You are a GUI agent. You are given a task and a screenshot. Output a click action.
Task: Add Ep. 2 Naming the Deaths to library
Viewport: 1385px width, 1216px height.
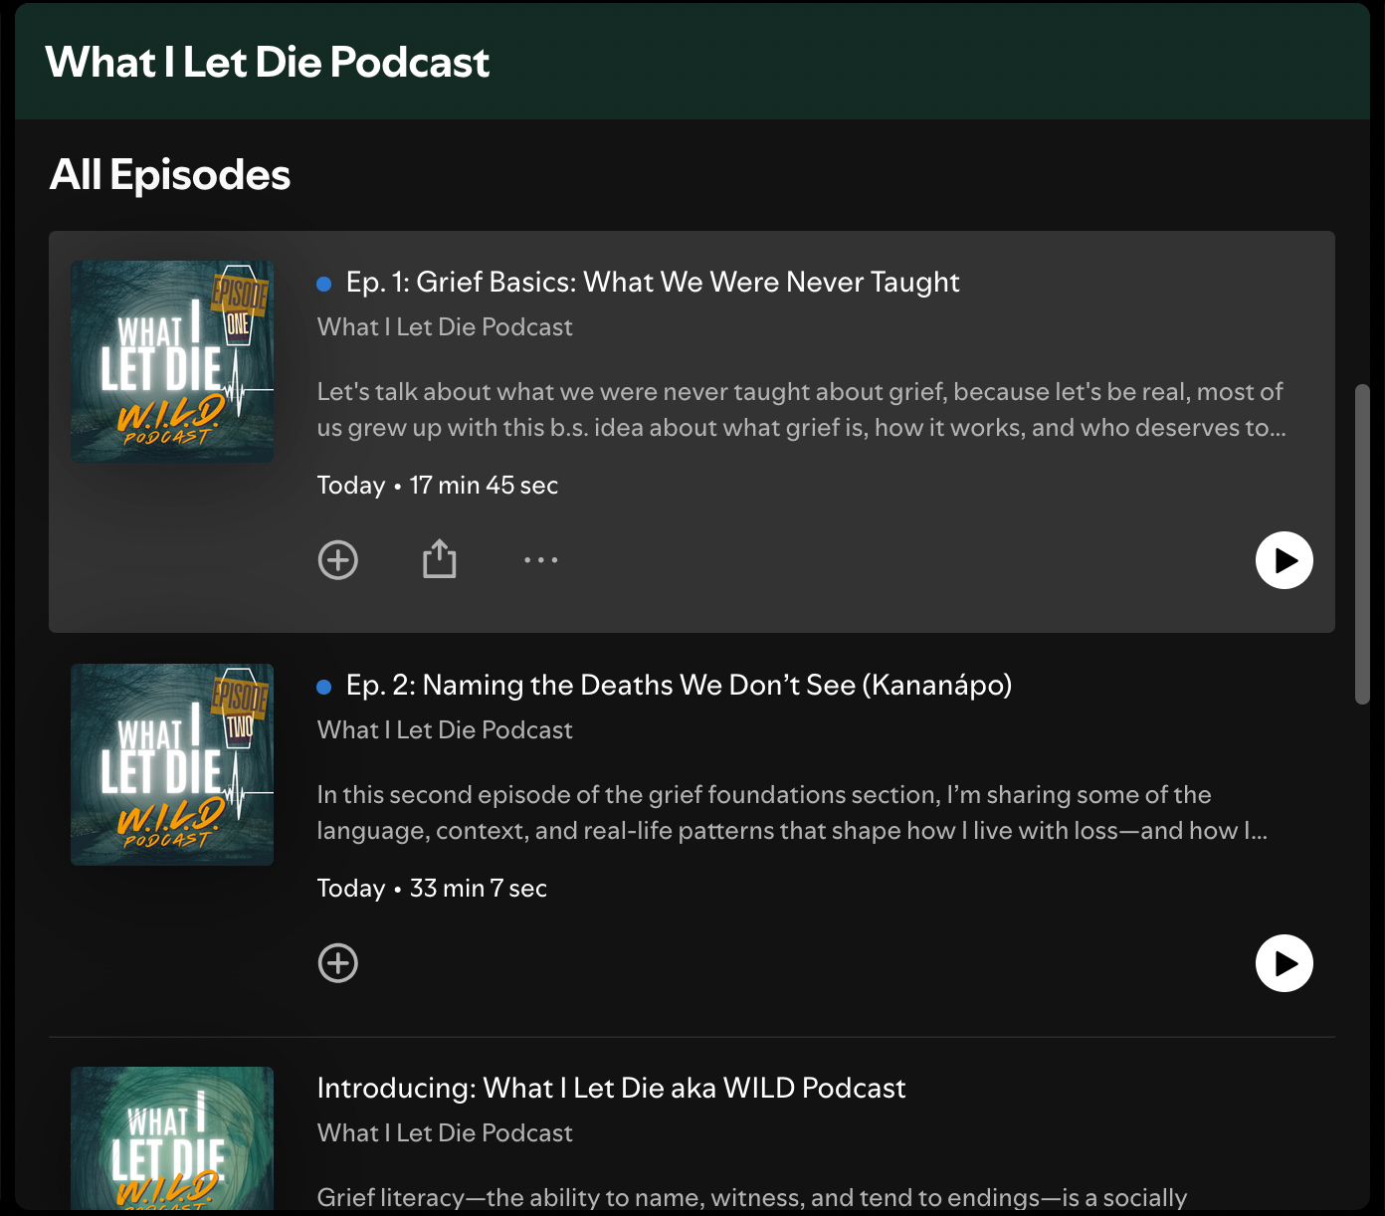[338, 963]
